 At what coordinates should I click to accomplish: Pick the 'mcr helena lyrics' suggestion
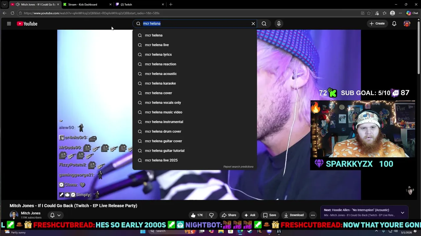[195, 54]
